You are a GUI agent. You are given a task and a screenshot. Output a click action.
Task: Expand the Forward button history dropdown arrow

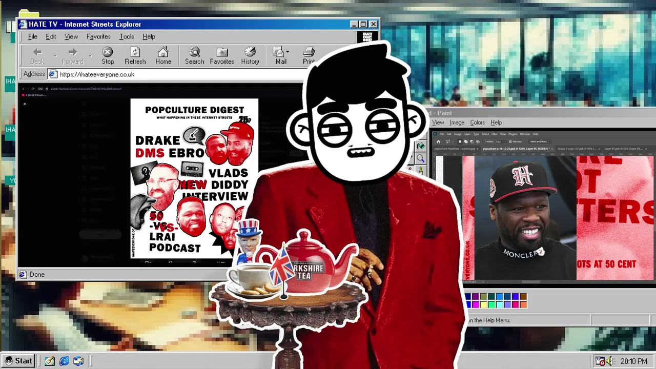tap(90, 55)
